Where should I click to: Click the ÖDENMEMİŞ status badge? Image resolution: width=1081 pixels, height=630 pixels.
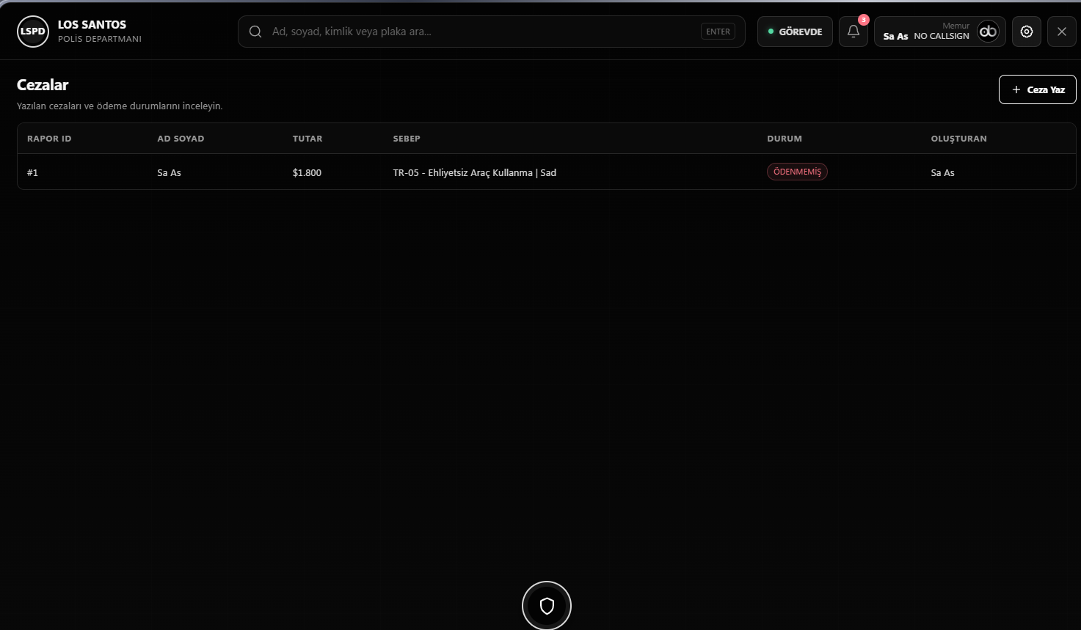(797, 172)
